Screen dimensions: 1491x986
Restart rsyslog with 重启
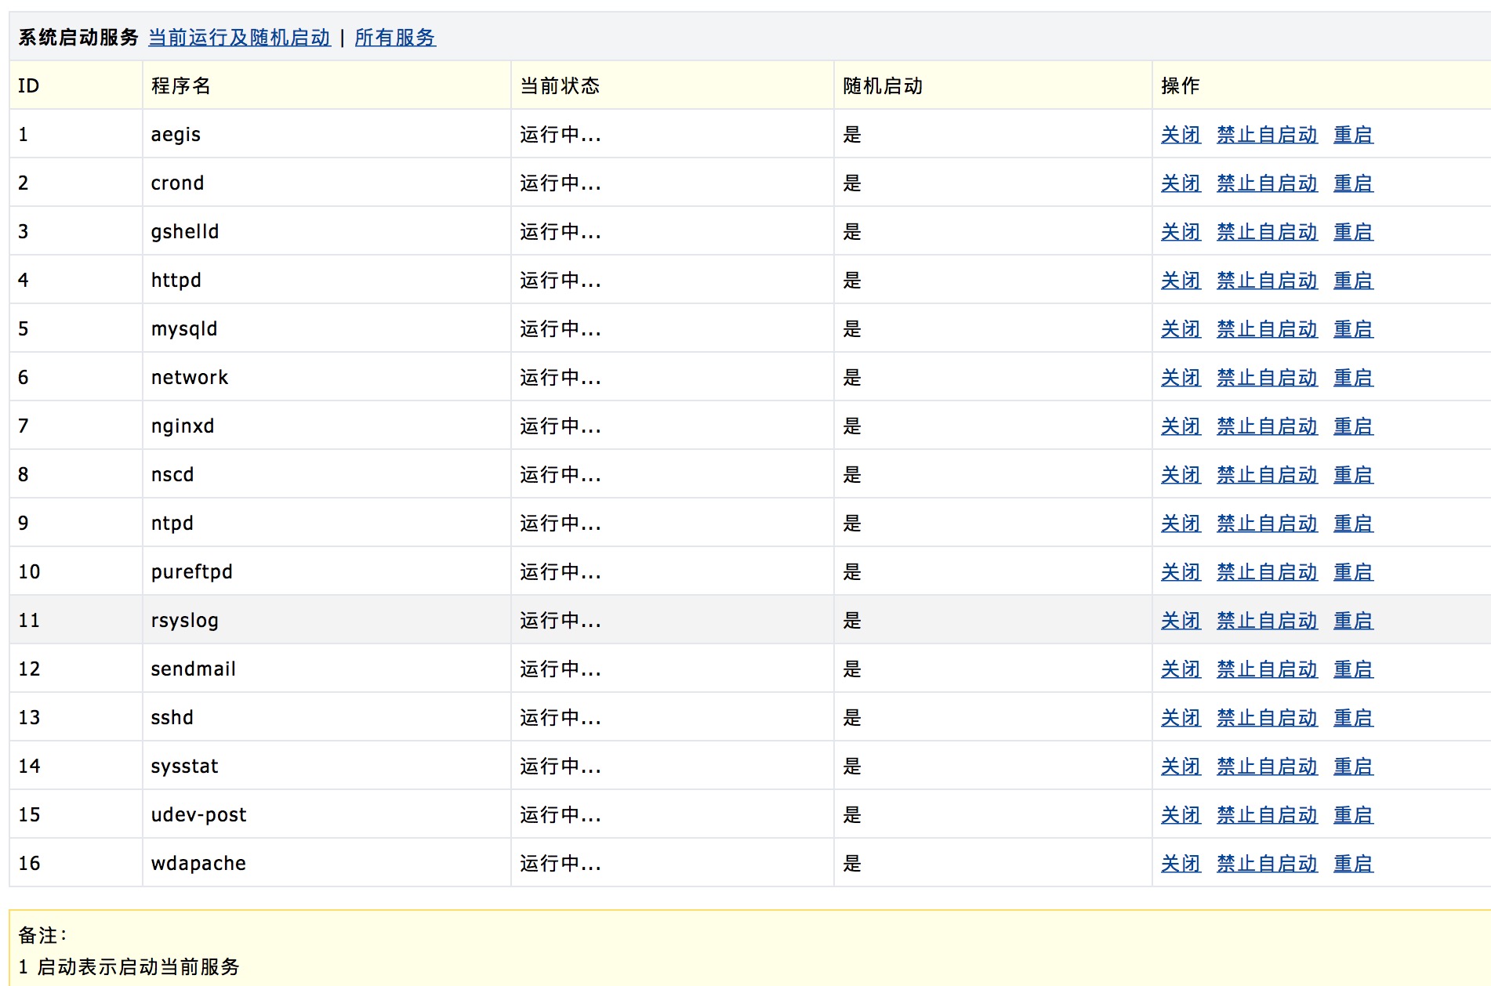[x=1353, y=621]
